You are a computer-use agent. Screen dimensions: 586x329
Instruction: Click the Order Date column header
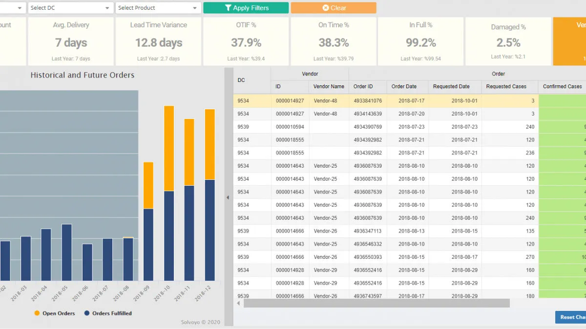404,86
